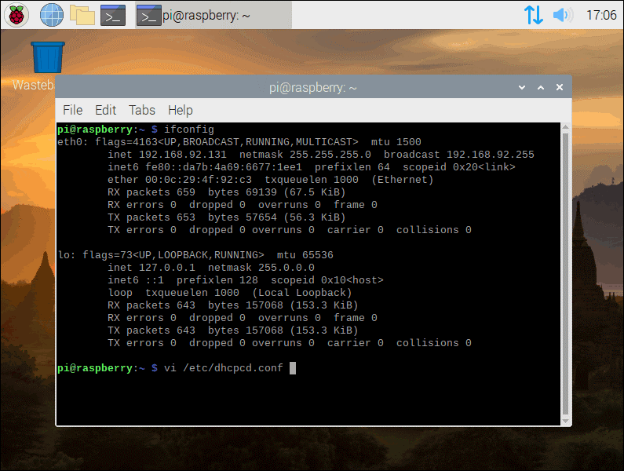Viewport: 624px width, 471px height.
Task: Click the 'vi /etc/dhcpcd.conf' command line
Action: point(223,368)
